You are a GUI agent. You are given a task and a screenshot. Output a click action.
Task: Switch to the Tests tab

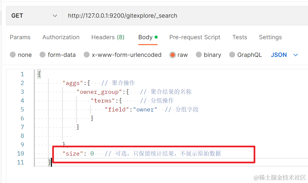point(240,37)
